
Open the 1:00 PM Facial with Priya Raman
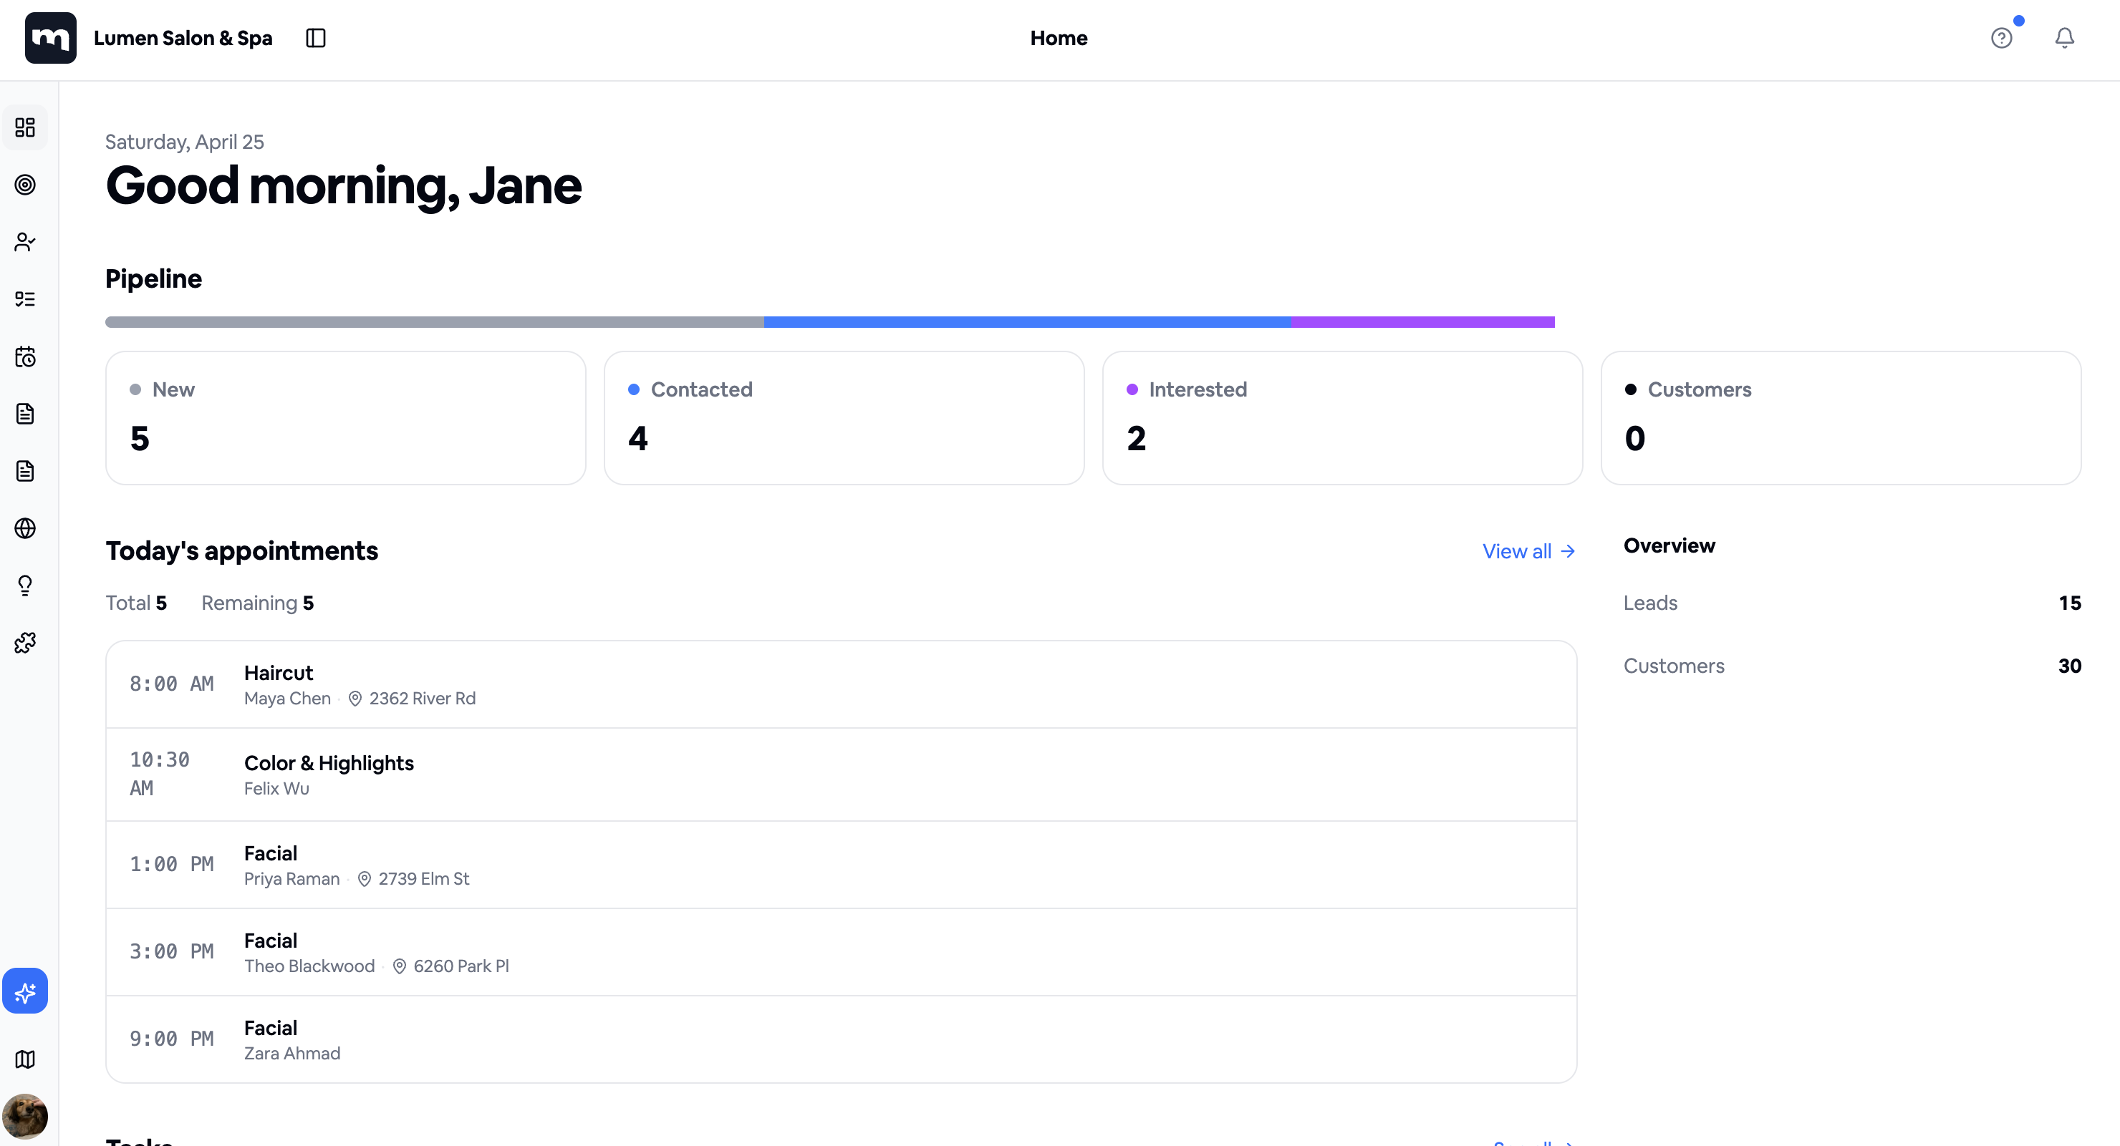(841, 865)
